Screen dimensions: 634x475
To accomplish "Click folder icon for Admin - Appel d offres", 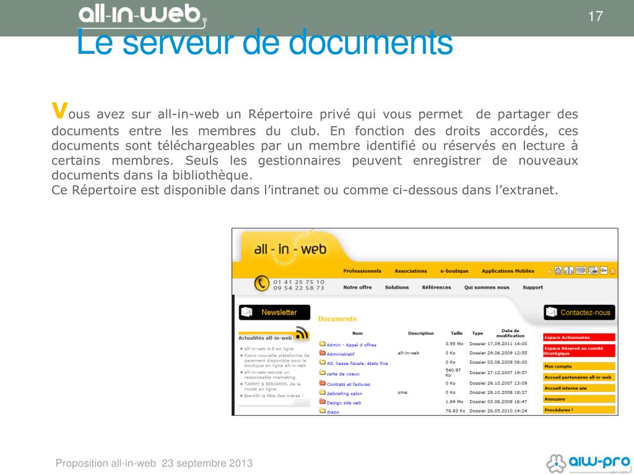I will click(x=322, y=344).
